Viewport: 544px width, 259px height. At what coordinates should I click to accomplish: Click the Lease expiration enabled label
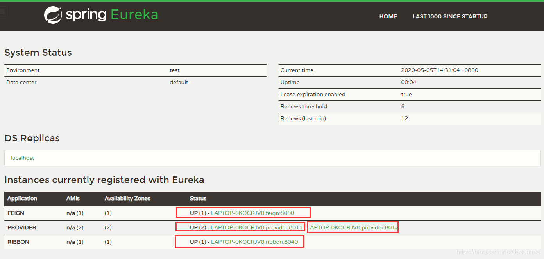point(313,94)
